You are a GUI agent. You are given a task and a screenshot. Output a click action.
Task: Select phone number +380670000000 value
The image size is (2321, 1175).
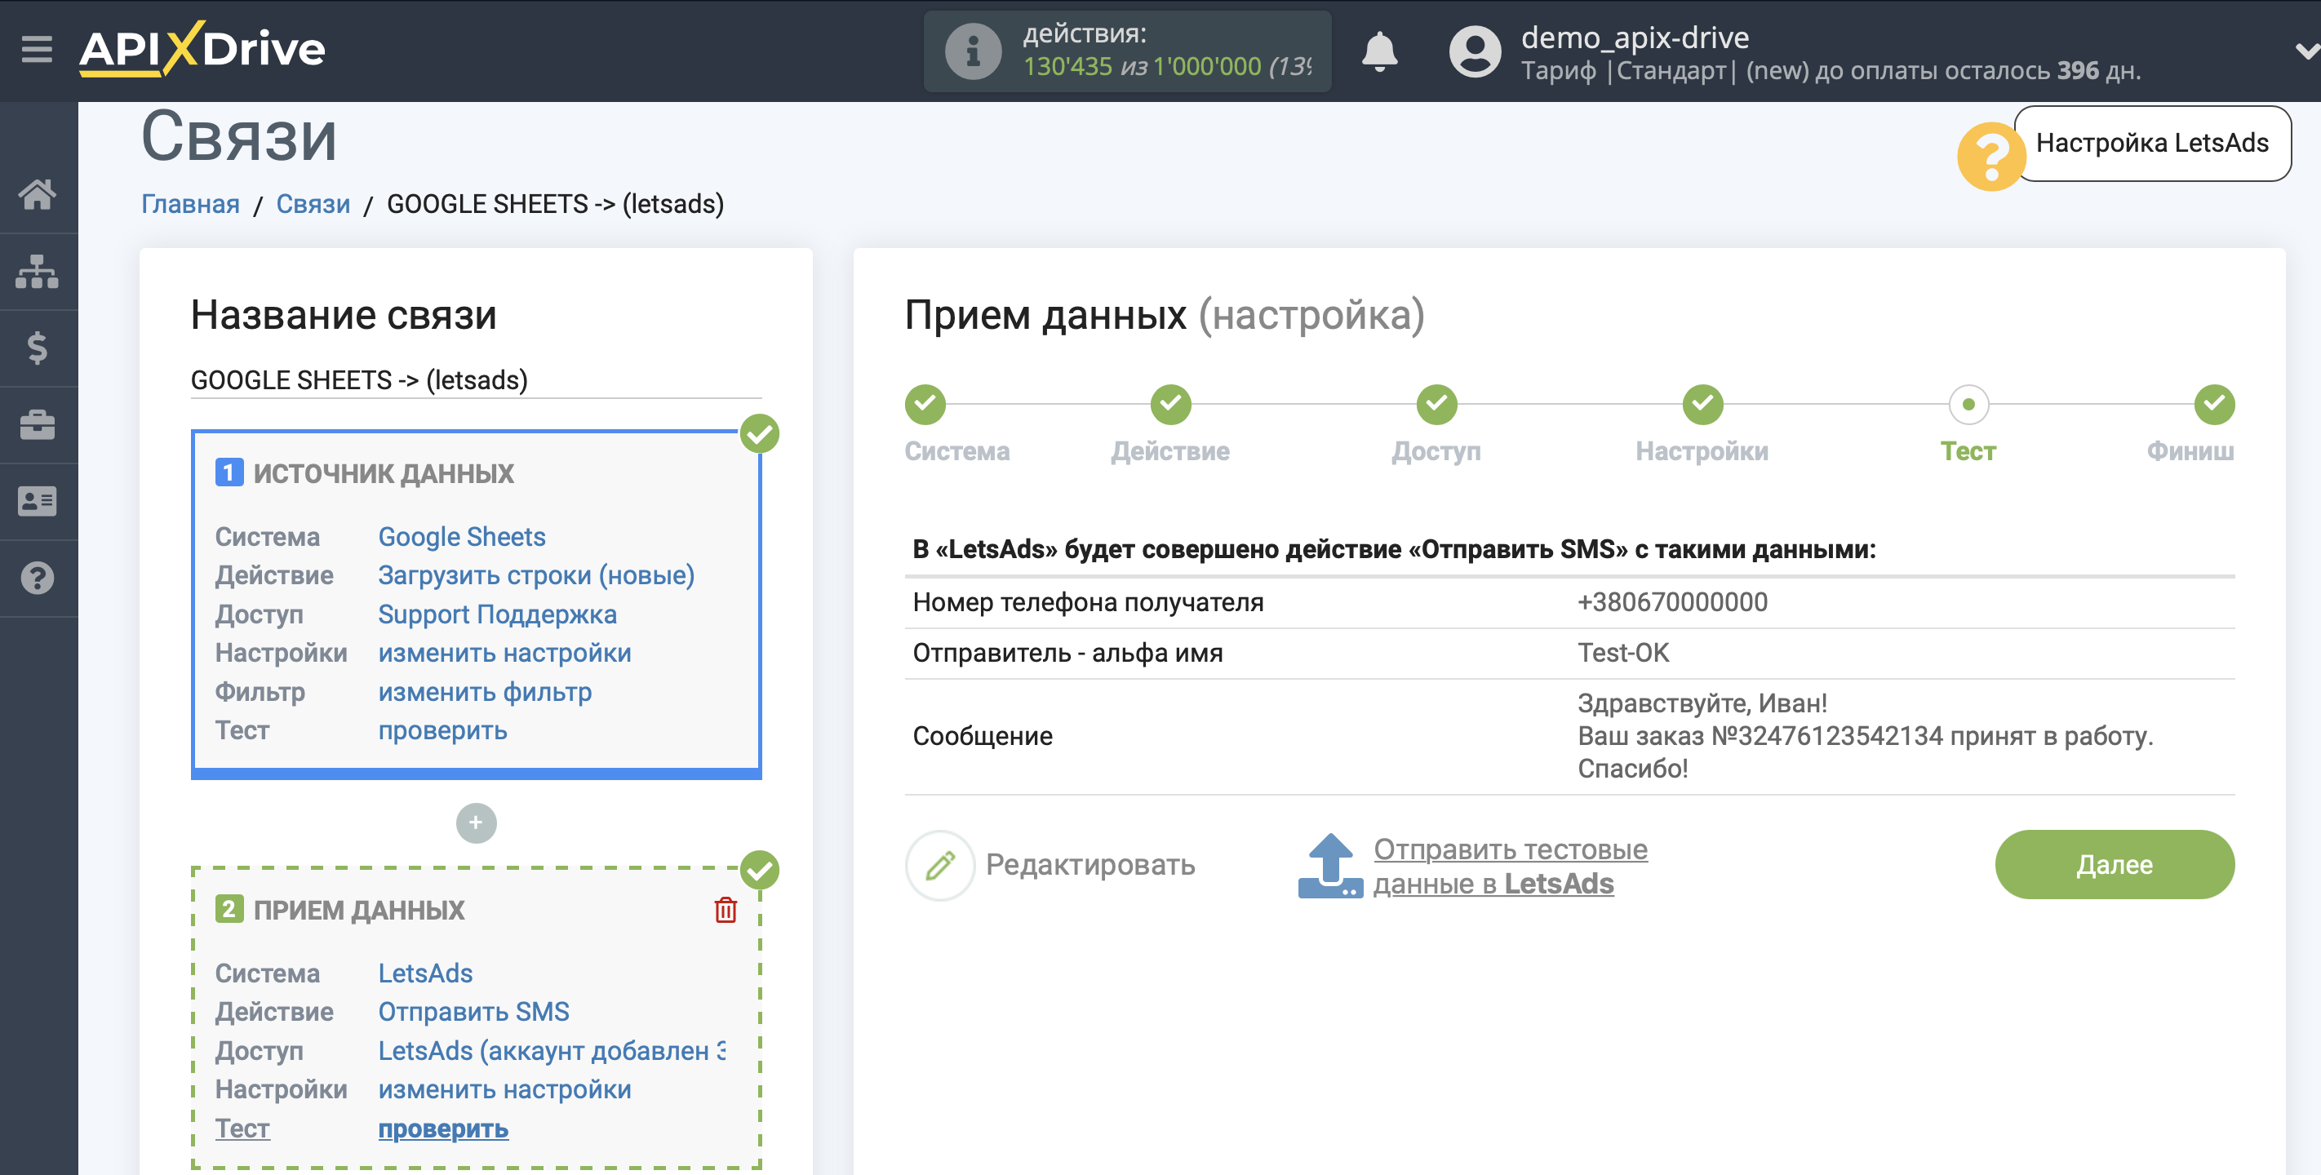pyautogui.click(x=1672, y=602)
